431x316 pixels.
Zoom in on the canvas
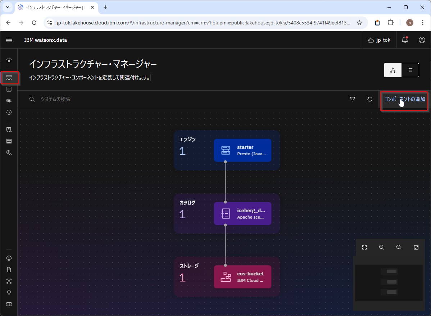point(381,247)
